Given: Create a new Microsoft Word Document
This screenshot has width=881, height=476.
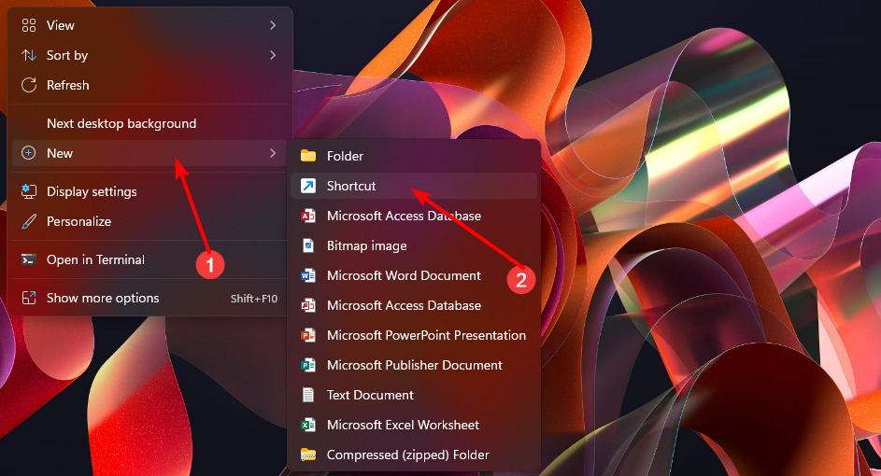Looking at the screenshot, I should 414,275.
